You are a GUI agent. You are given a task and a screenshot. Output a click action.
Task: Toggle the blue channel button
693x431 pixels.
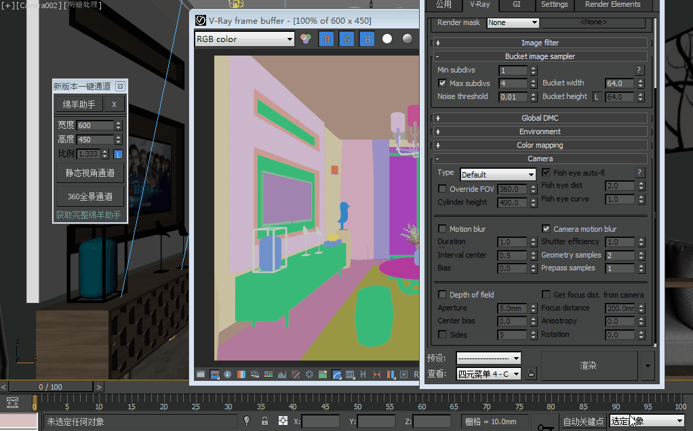[x=366, y=39]
